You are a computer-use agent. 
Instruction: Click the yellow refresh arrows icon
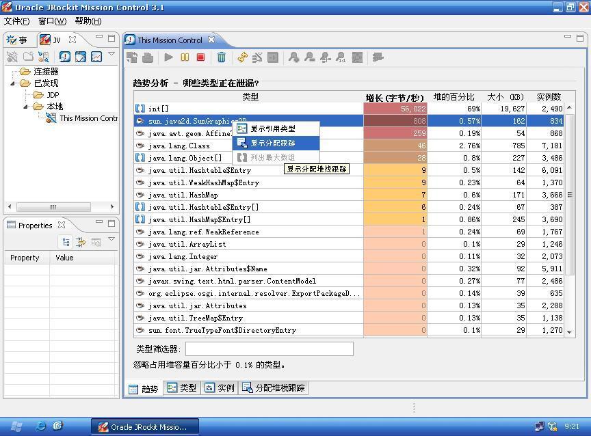242,57
